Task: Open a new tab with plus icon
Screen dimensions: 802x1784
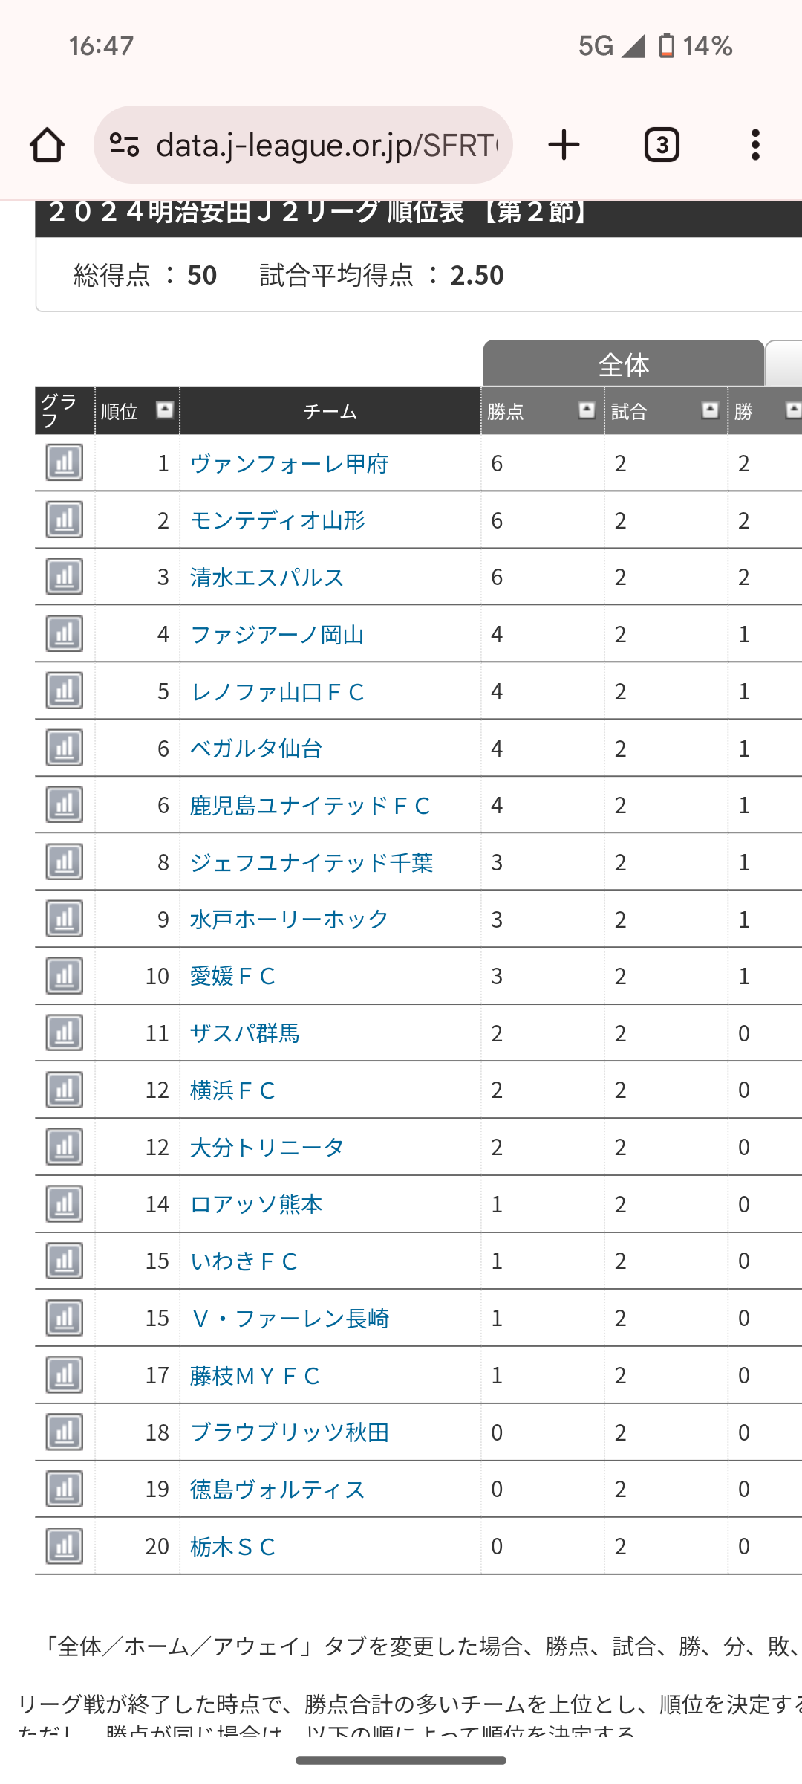Action: click(564, 145)
